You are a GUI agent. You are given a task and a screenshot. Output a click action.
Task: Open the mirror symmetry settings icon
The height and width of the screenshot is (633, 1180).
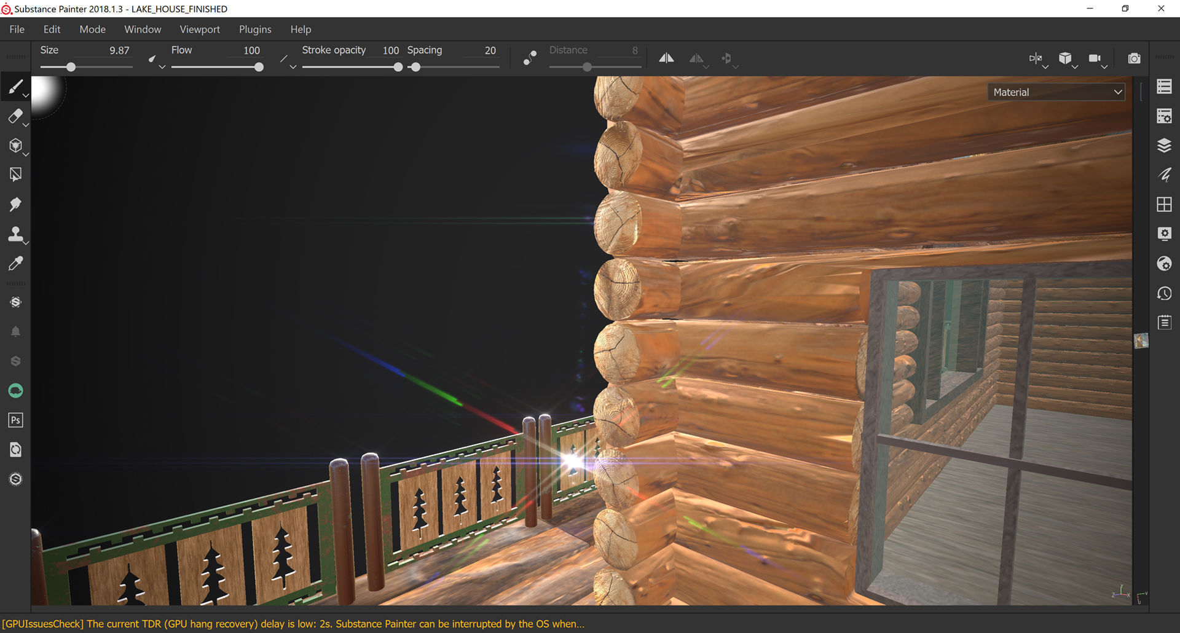[x=696, y=58]
